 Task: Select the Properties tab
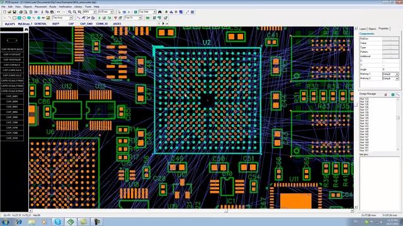383,28
